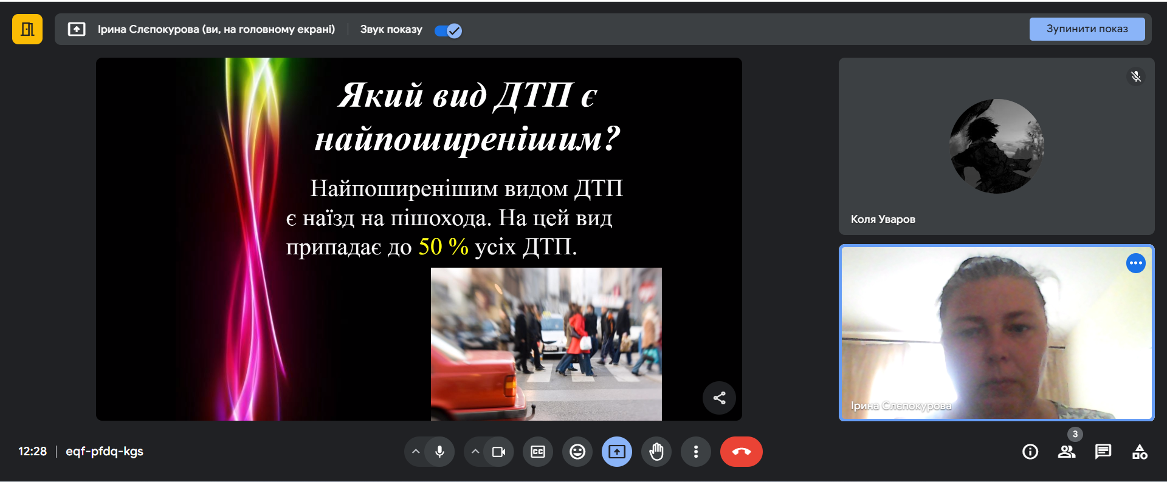
Task: Raise your hand
Action: tap(656, 452)
